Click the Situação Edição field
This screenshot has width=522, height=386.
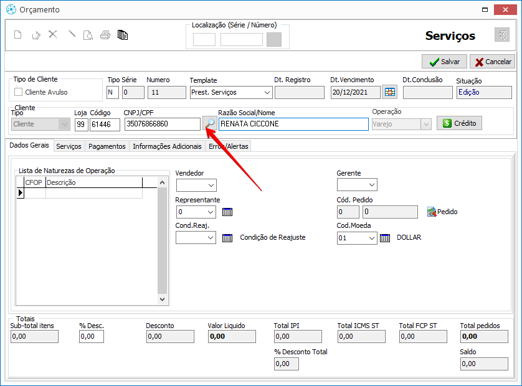(484, 92)
